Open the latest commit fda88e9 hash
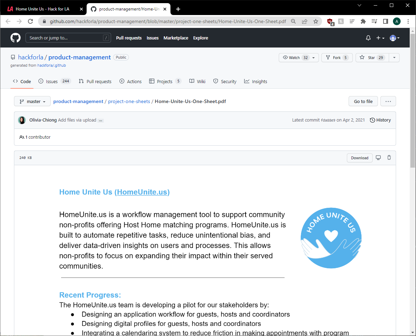 pos(328,120)
